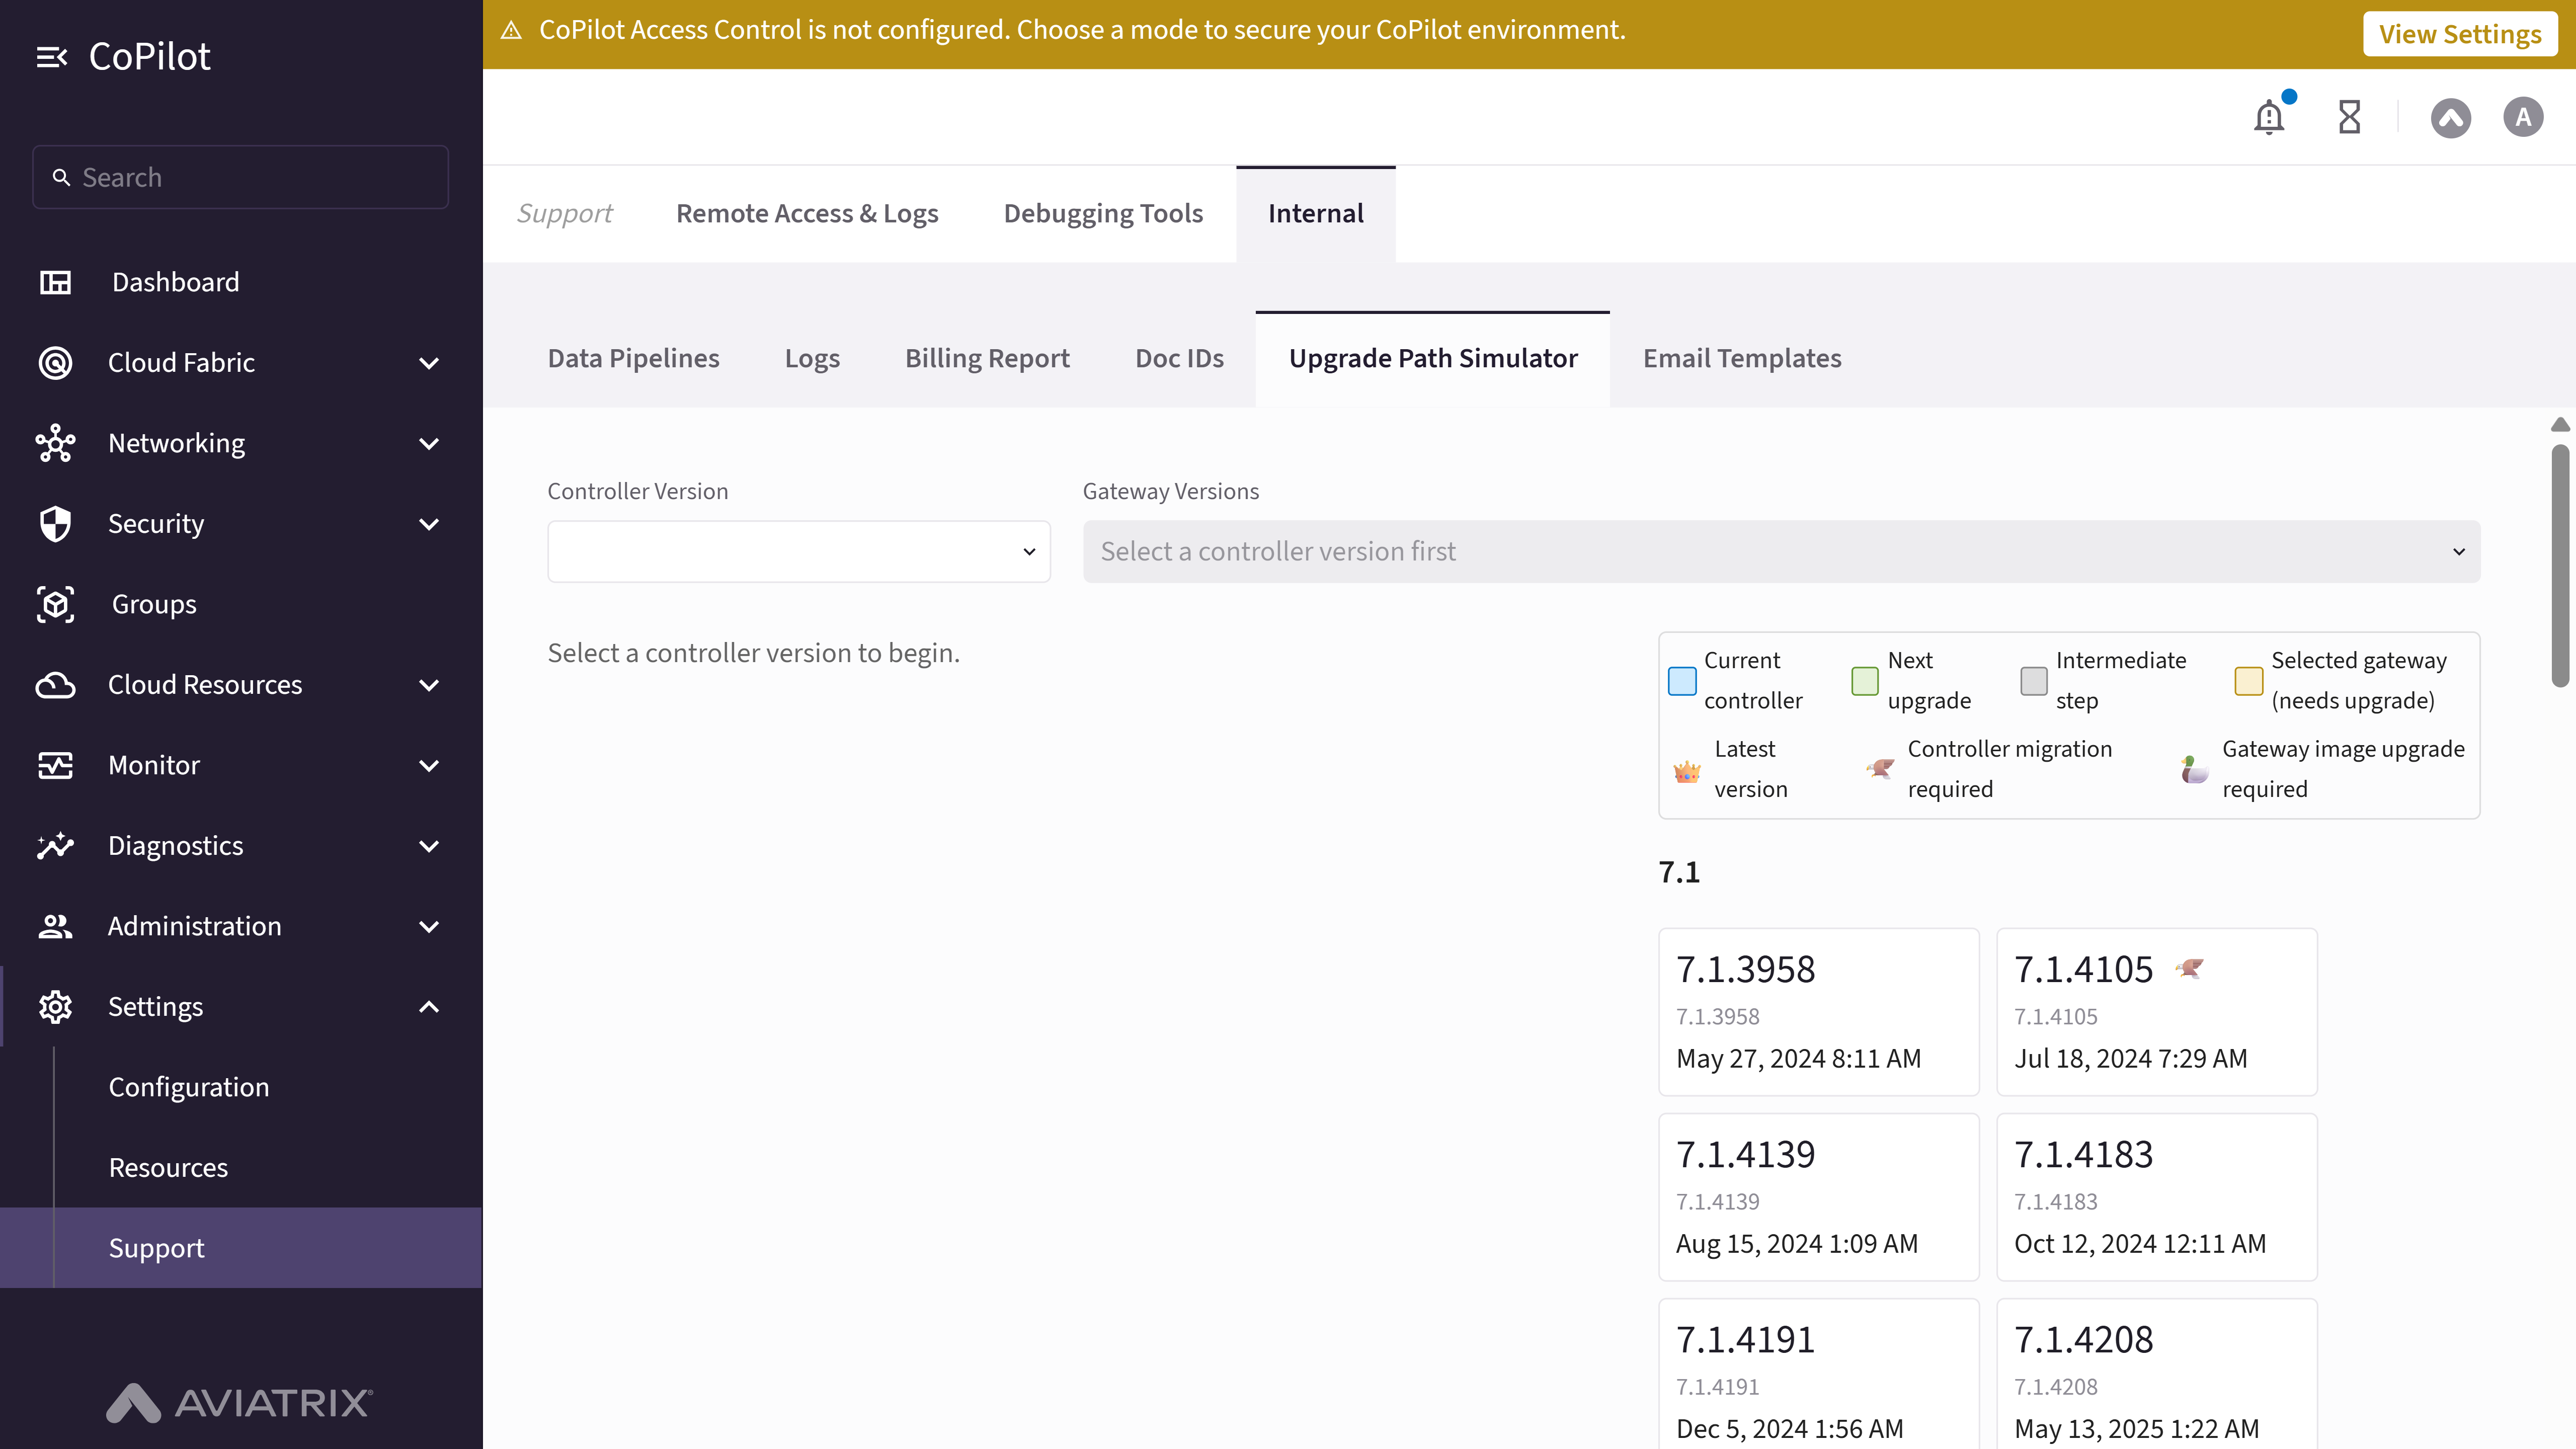Click the Aviatrix logo icon in header
The width and height of the screenshot is (2576, 1449).
[2450, 117]
